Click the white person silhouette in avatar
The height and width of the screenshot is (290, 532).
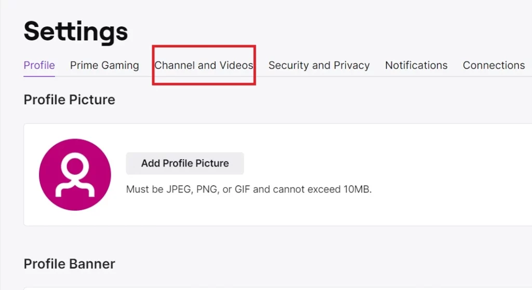pos(75,175)
